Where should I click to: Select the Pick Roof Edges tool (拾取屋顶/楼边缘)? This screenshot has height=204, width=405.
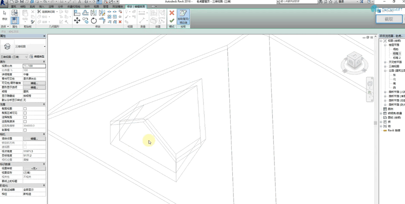183,17
